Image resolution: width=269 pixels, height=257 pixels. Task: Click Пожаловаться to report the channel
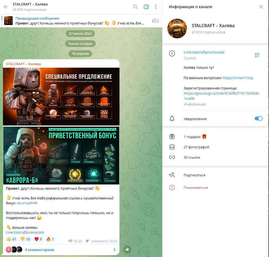(196, 187)
